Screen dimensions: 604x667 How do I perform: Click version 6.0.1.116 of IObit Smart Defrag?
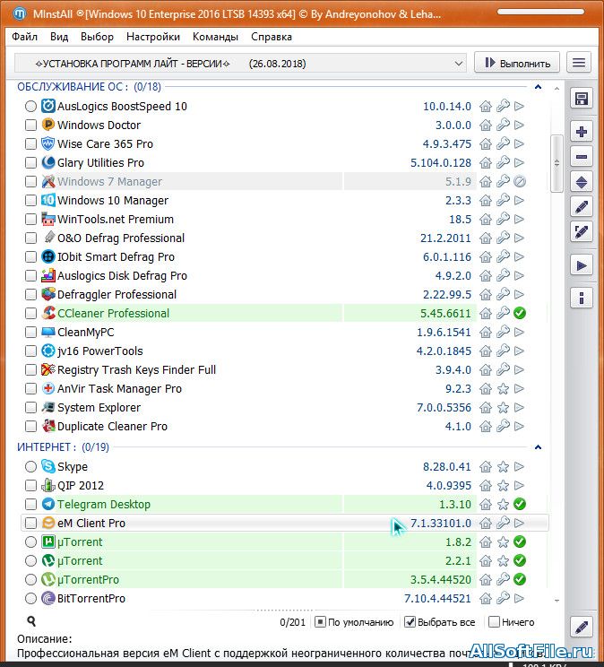446,257
